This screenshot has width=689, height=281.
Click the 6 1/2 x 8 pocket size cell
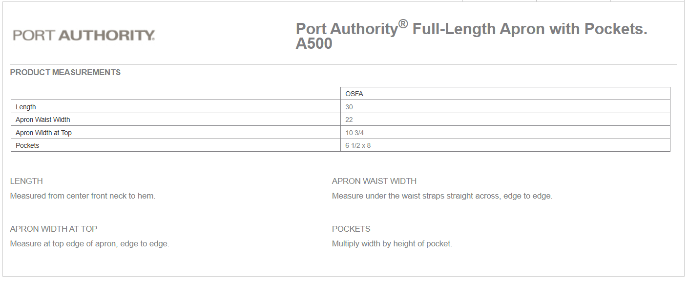coord(358,145)
